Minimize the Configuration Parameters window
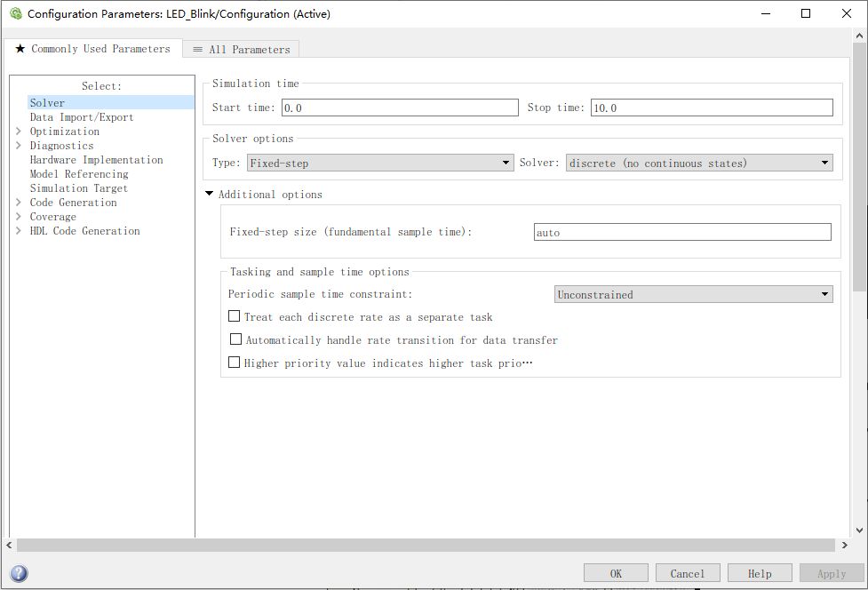This screenshot has height=590, width=868. (766, 13)
